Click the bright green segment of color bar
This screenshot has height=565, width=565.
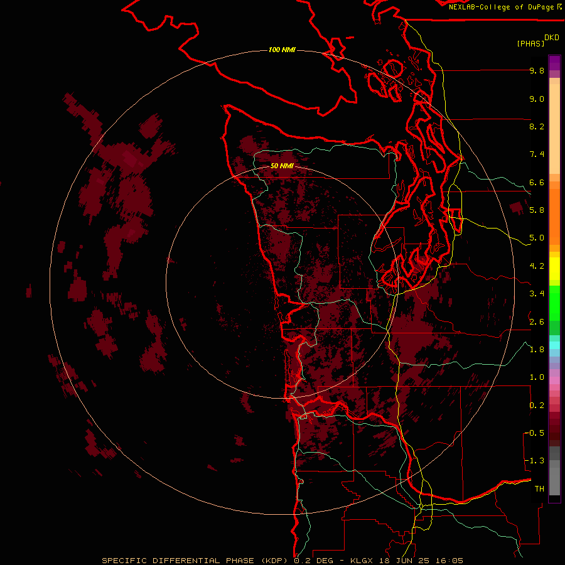(x=554, y=303)
